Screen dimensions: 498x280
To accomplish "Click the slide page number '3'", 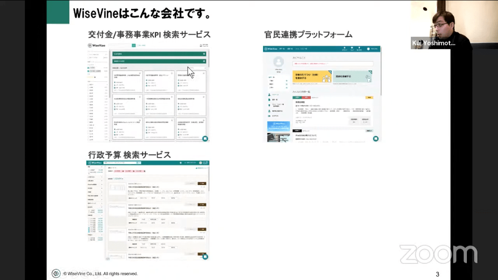I will click(x=438, y=274).
